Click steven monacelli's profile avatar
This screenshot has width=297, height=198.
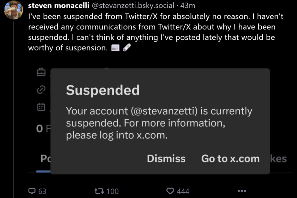click(14, 10)
